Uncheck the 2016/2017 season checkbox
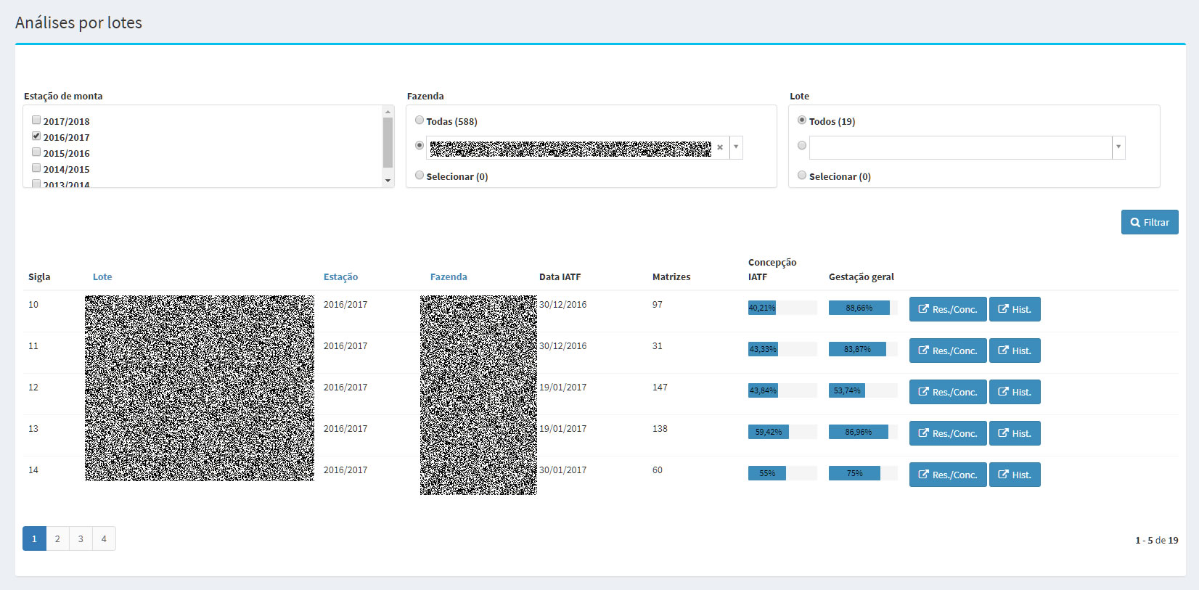This screenshot has width=1199, height=590. click(x=36, y=136)
